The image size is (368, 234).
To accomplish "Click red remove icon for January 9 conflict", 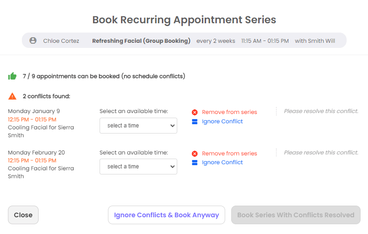I will tap(194, 112).
